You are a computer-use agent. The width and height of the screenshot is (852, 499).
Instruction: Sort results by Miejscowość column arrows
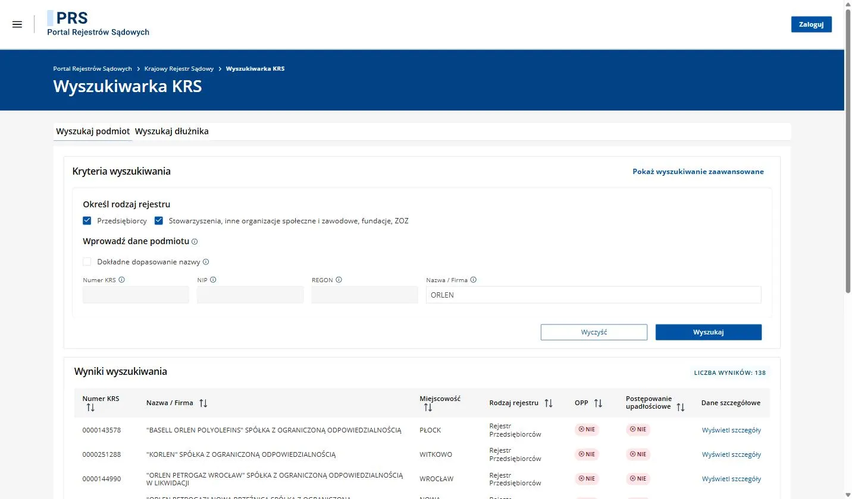[x=428, y=408]
